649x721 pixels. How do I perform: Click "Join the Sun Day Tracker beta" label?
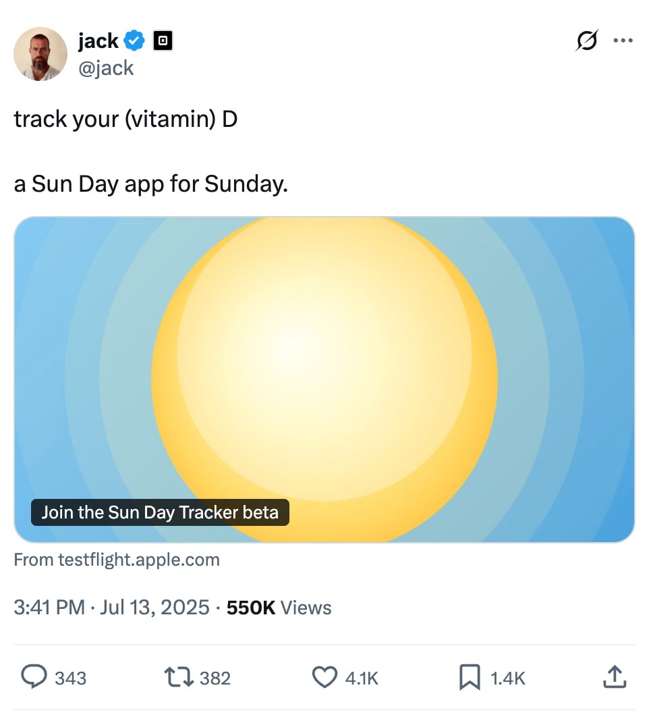tap(160, 512)
